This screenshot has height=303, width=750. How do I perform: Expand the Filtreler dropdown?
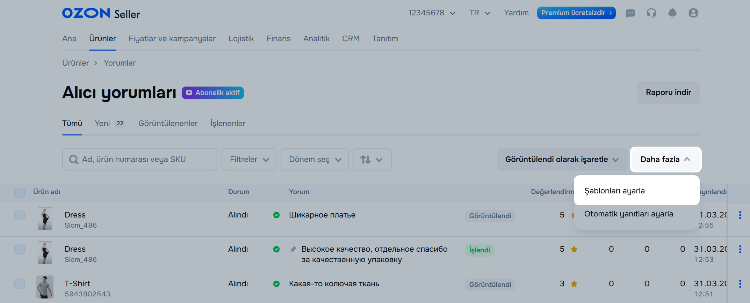249,160
